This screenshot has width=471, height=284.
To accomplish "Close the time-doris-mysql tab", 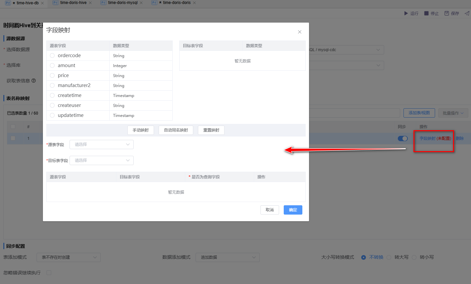I will pyautogui.click(x=141, y=3).
